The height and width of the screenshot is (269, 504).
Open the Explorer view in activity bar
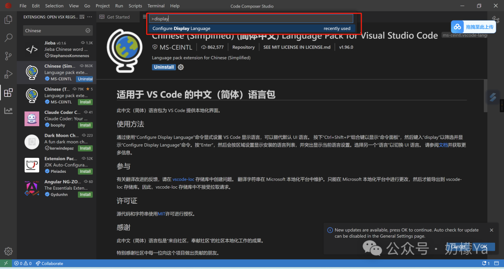(8, 20)
